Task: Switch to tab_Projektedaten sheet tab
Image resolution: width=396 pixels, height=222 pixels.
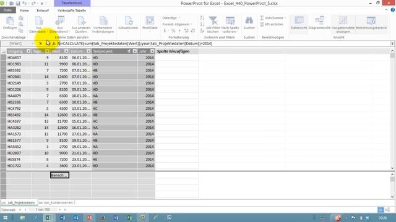Action: pyautogui.click(x=19, y=203)
